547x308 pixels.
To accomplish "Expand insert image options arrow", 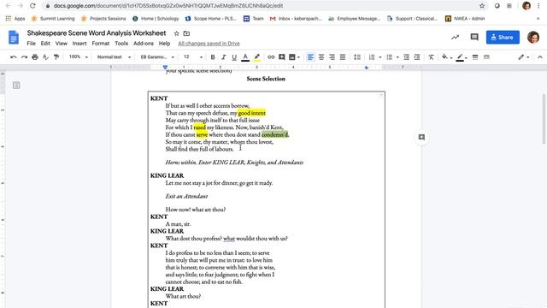I will tap(298, 57).
